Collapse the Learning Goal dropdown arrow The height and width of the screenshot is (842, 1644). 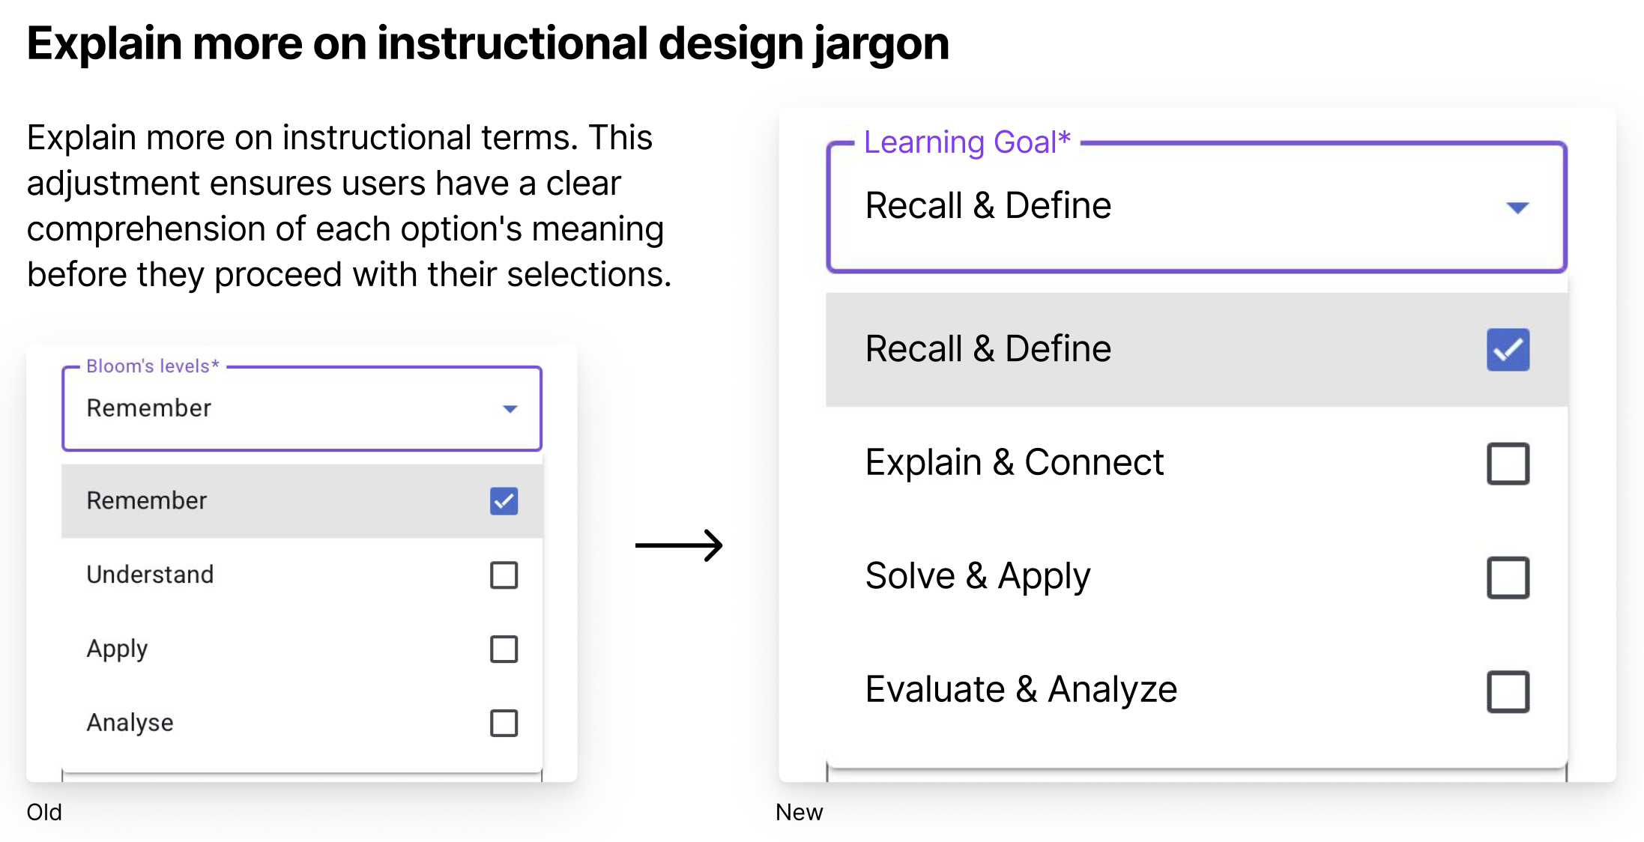pyautogui.click(x=1517, y=208)
